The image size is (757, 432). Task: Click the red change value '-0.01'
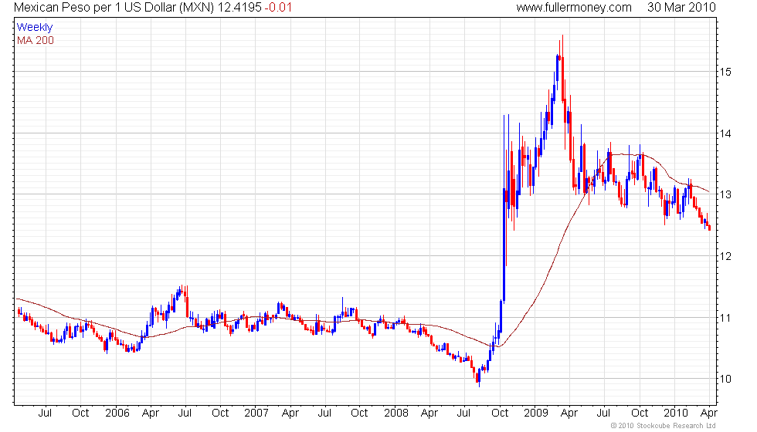(x=278, y=7)
